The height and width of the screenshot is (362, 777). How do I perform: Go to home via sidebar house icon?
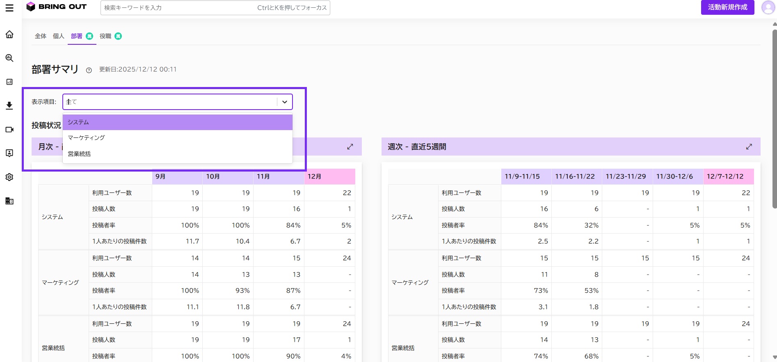[9, 34]
